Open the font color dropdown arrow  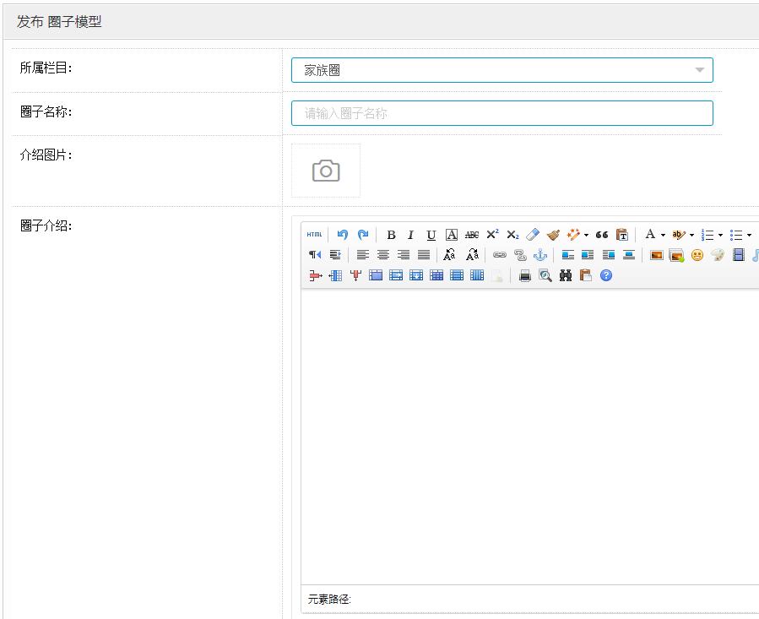[x=663, y=236]
